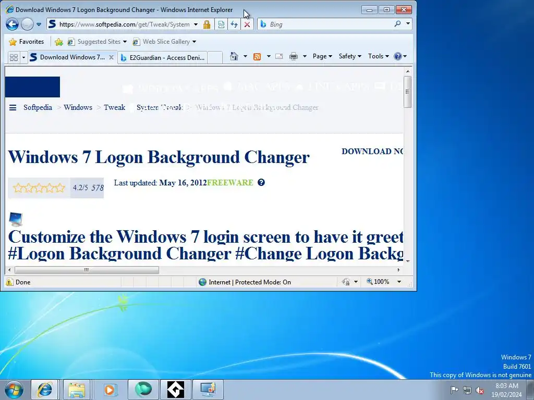The image size is (534, 400).
Task: Click the status bar warning icon beside Done
Action: pos(9,282)
